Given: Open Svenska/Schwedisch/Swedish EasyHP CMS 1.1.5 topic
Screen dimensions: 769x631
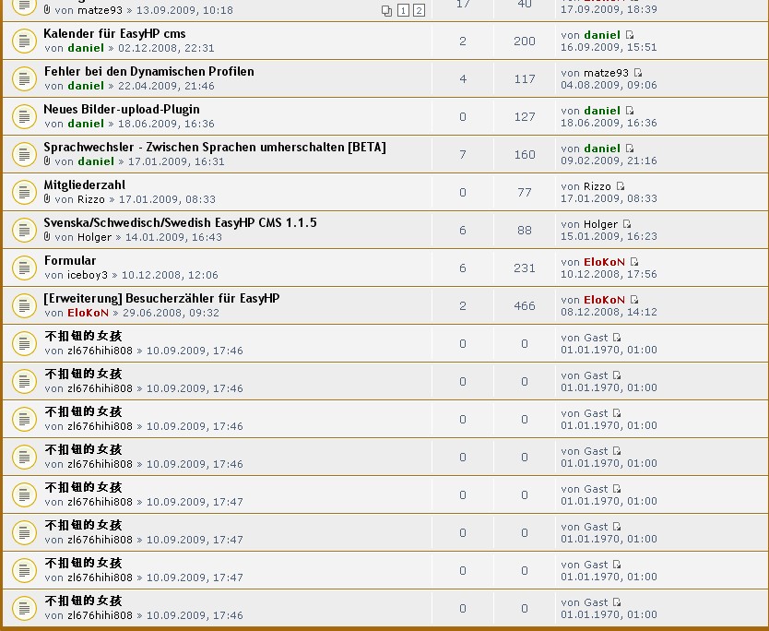Looking at the screenshot, I should point(180,222).
